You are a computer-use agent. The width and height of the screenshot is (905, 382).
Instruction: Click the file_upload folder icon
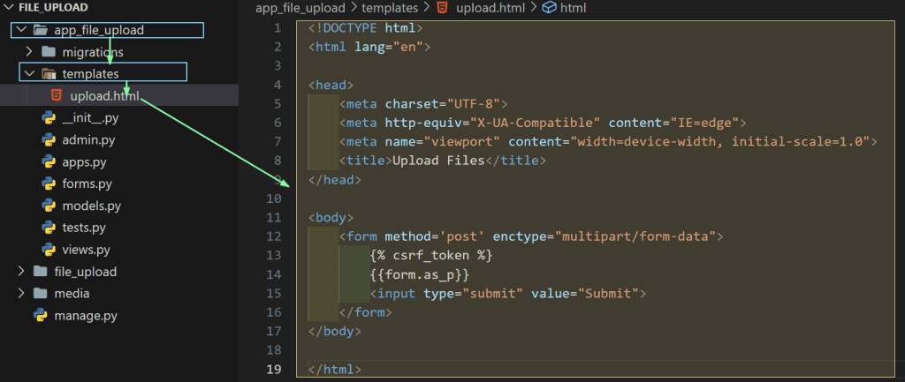pos(40,272)
